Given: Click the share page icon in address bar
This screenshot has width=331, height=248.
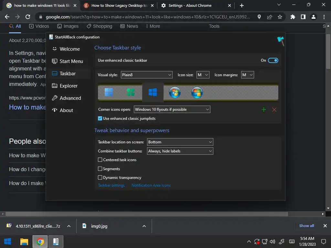Looking at the screenshot, I should pos(270,17).
